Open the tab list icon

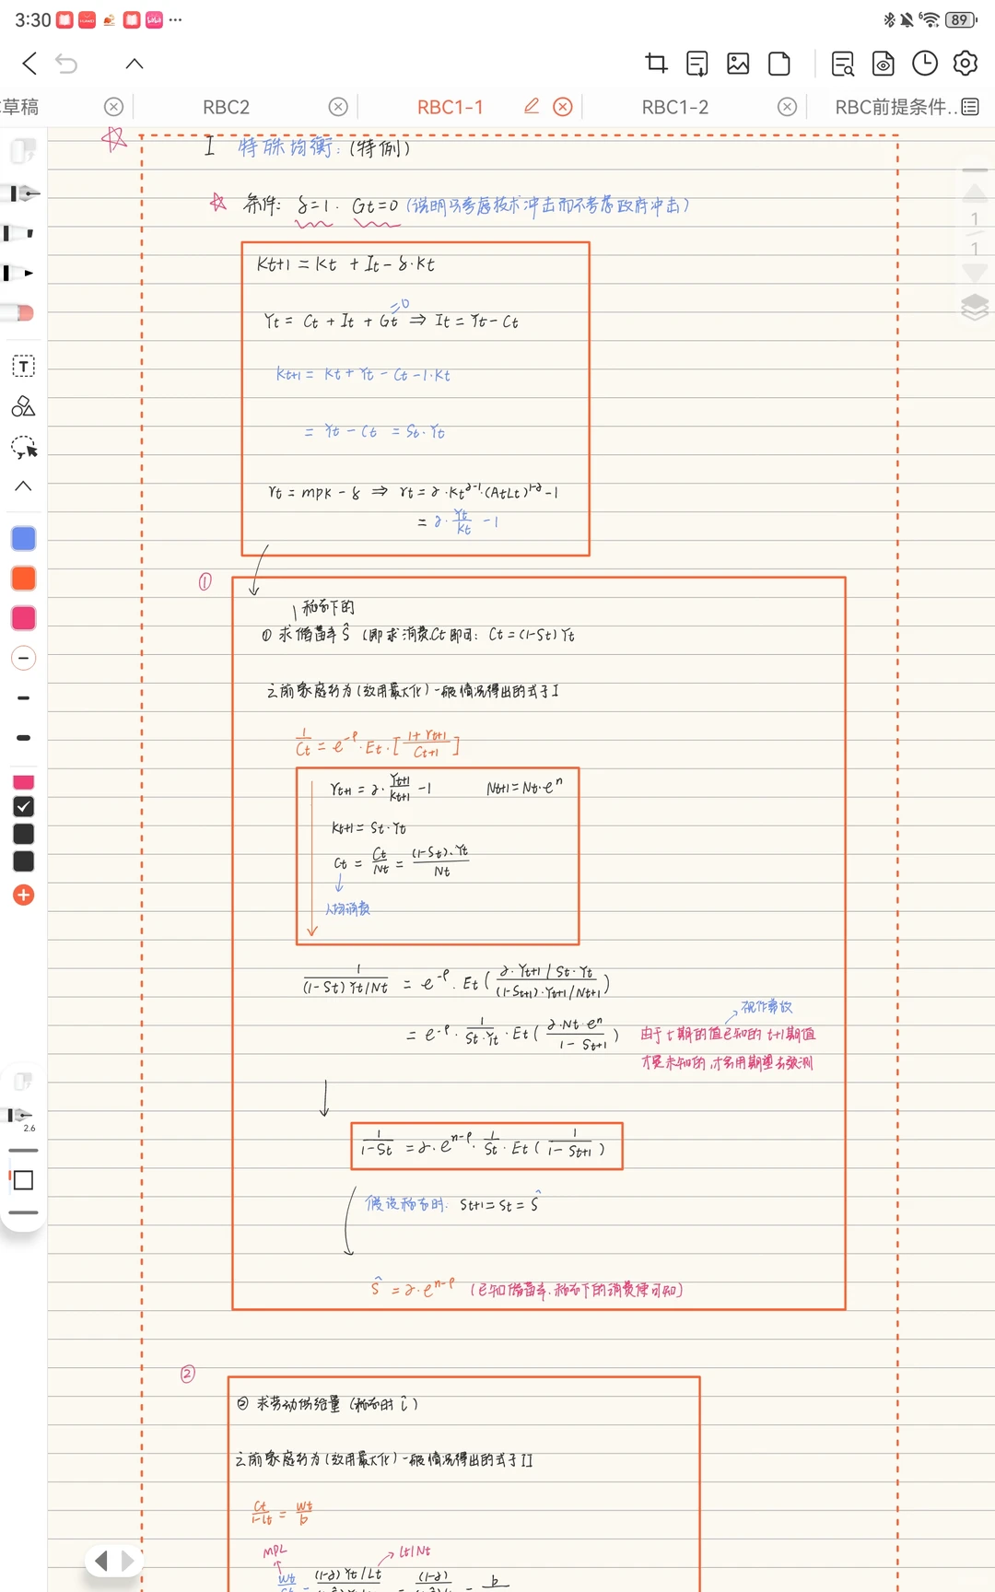pos(970,107)
